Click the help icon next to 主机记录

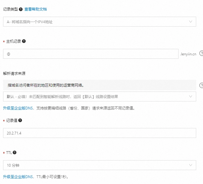pyautogui.click(x=24, y=41)
